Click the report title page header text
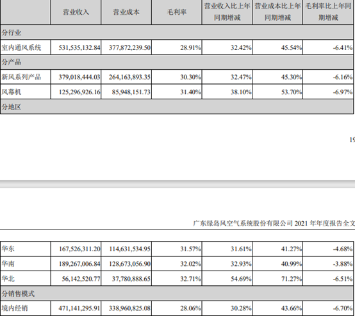Viewport: 355px width, 316px height. tap(274, 223)
